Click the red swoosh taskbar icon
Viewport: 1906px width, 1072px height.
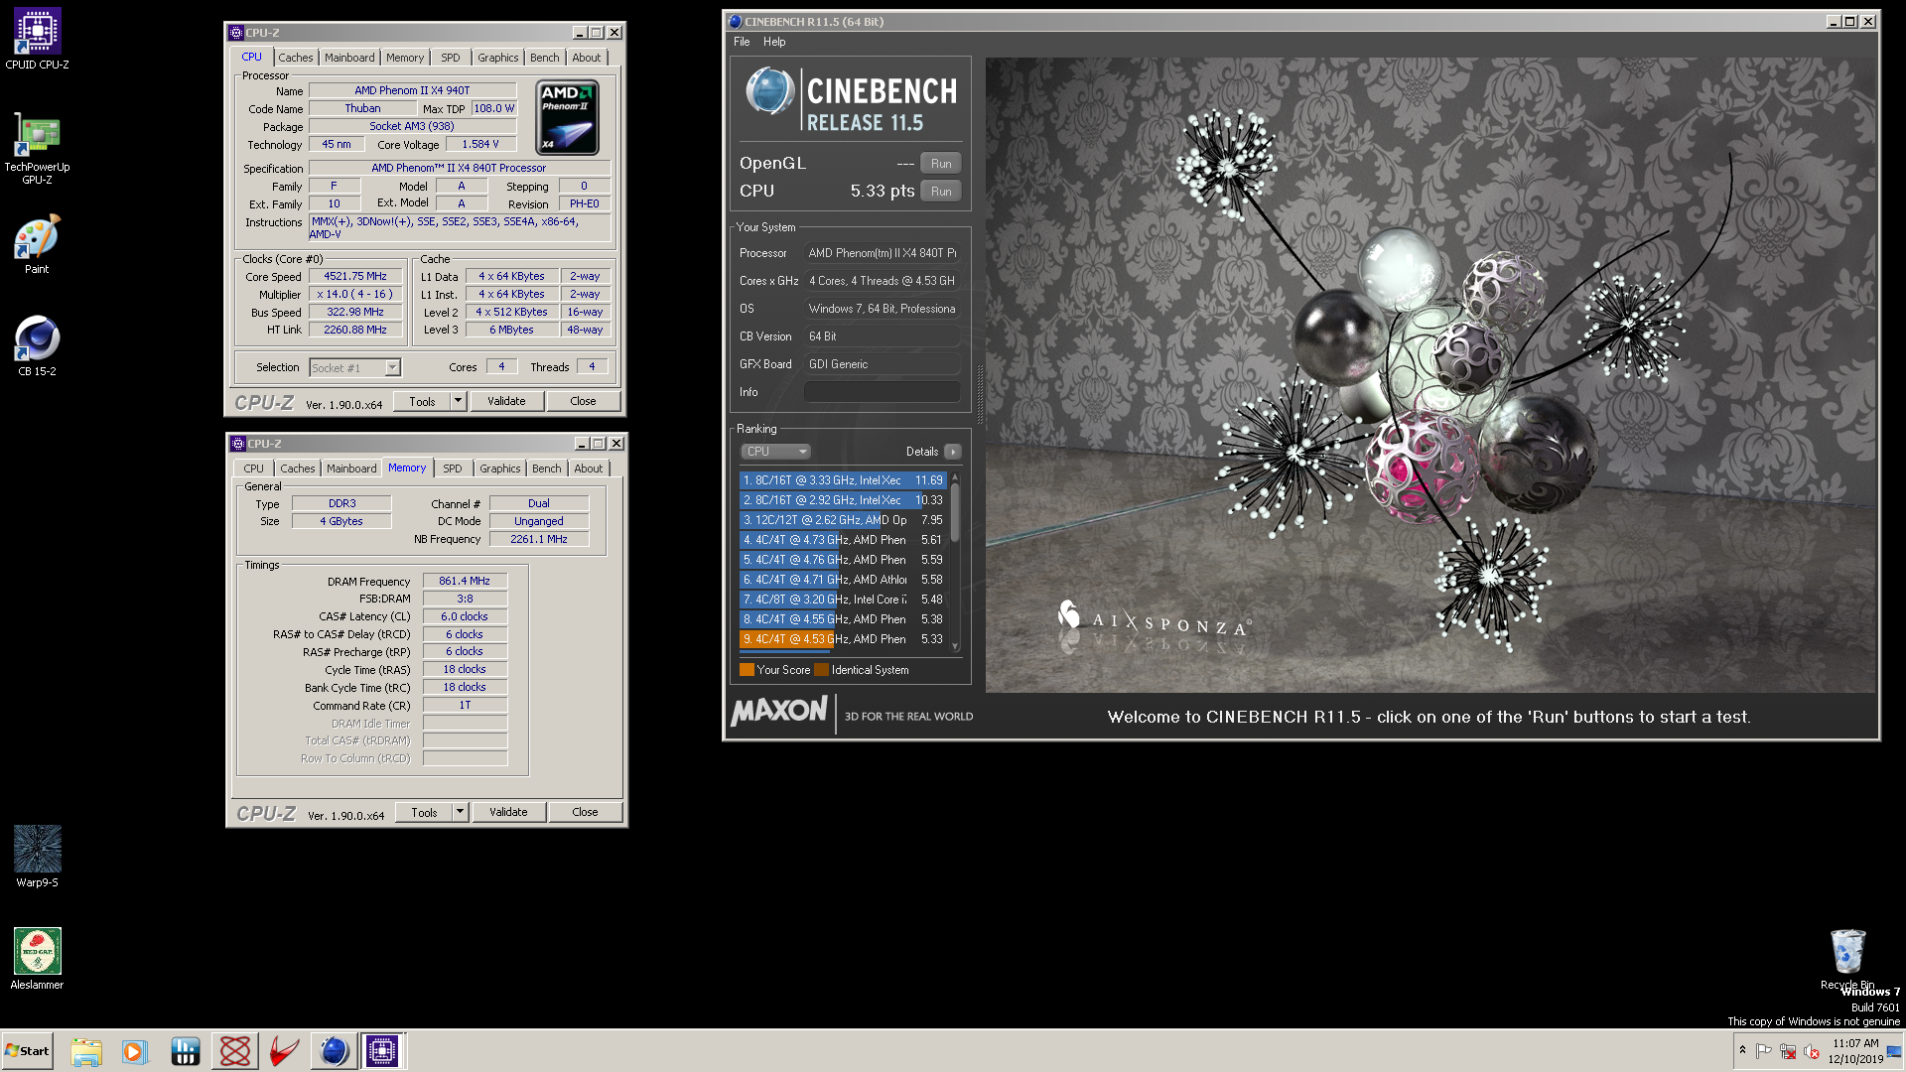(x=284, y=1051)
